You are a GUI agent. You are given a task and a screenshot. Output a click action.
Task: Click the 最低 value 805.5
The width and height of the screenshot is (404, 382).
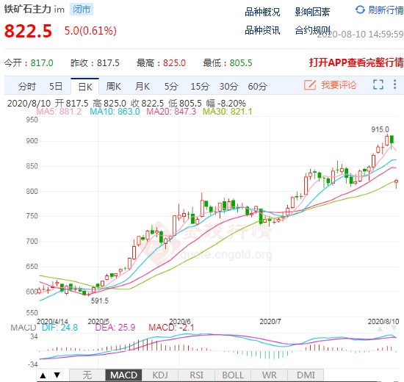(241, 62)
